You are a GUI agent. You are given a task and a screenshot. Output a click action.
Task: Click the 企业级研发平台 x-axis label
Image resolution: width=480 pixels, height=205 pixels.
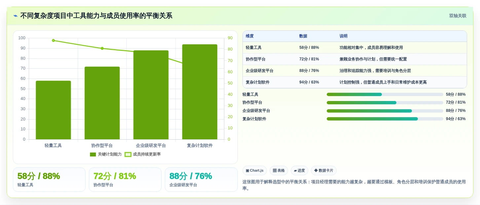click(x=151, y=145)
